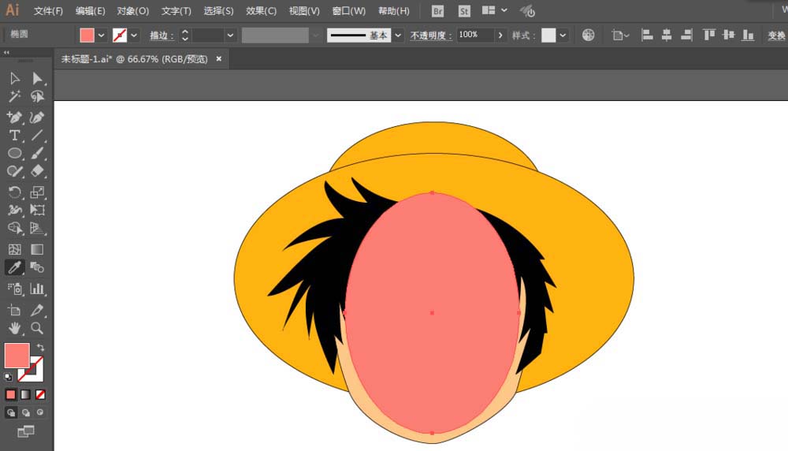Switch to 未标题-1.ai document tab
The height and width of the screenshot is (451, 788).
134,59
